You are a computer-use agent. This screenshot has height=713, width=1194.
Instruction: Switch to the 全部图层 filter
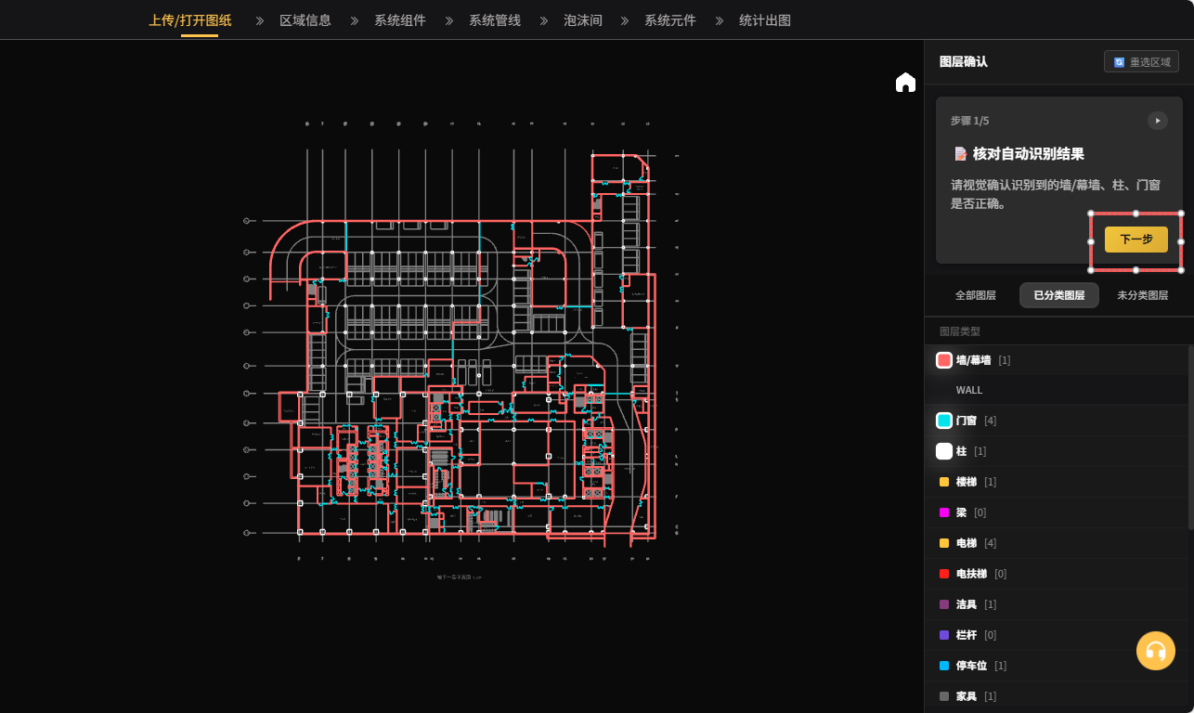point(975,295)
